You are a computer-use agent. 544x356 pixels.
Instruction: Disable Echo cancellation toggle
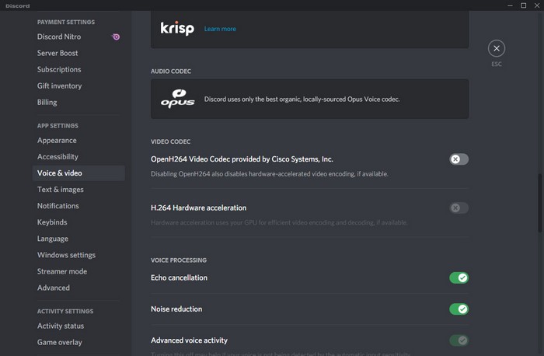click(459, 277)
